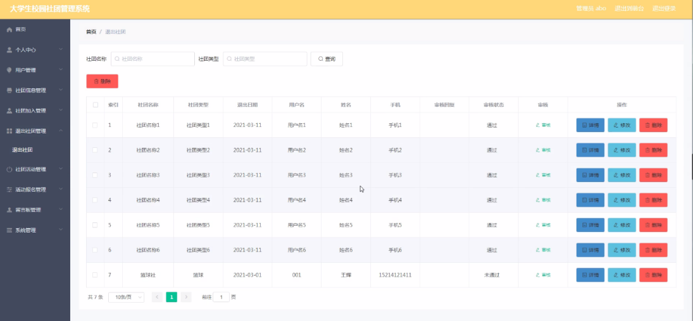Screen dimensions: 693x321
Task: Click the 社团名称 search input field
Action: pos(153,59)
